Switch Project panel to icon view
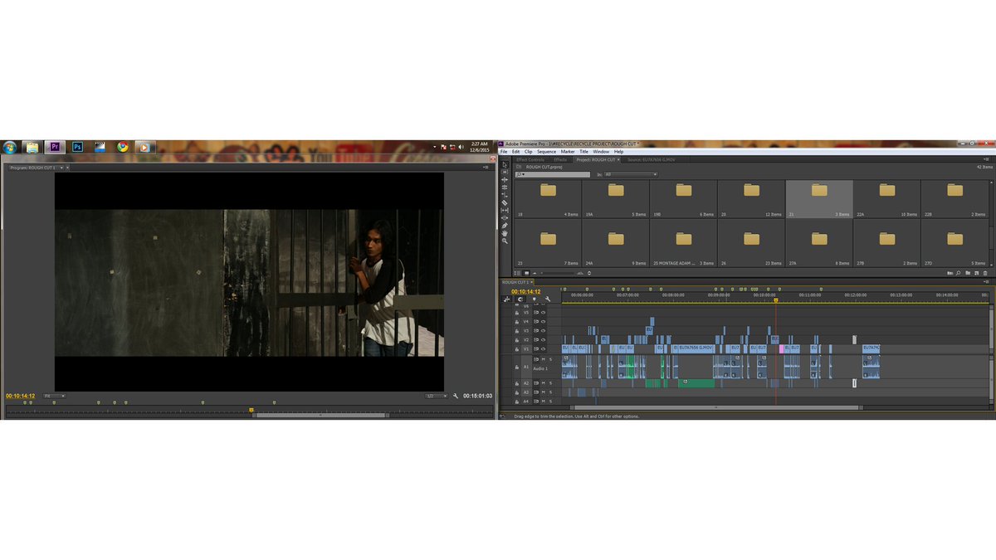996x560 pixels. tap(526, 273)
